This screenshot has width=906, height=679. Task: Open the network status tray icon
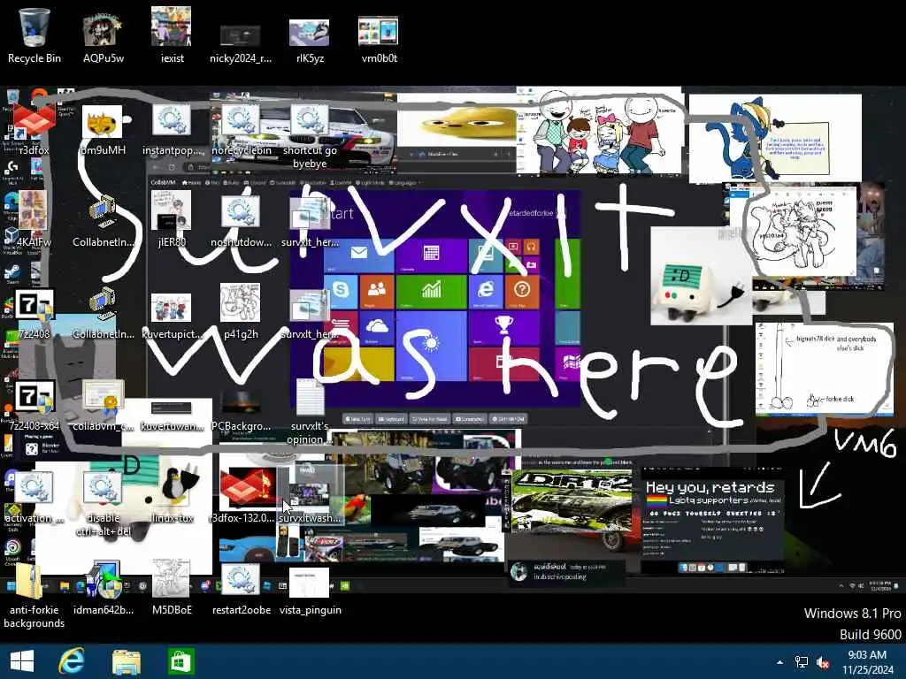point(802,662)
